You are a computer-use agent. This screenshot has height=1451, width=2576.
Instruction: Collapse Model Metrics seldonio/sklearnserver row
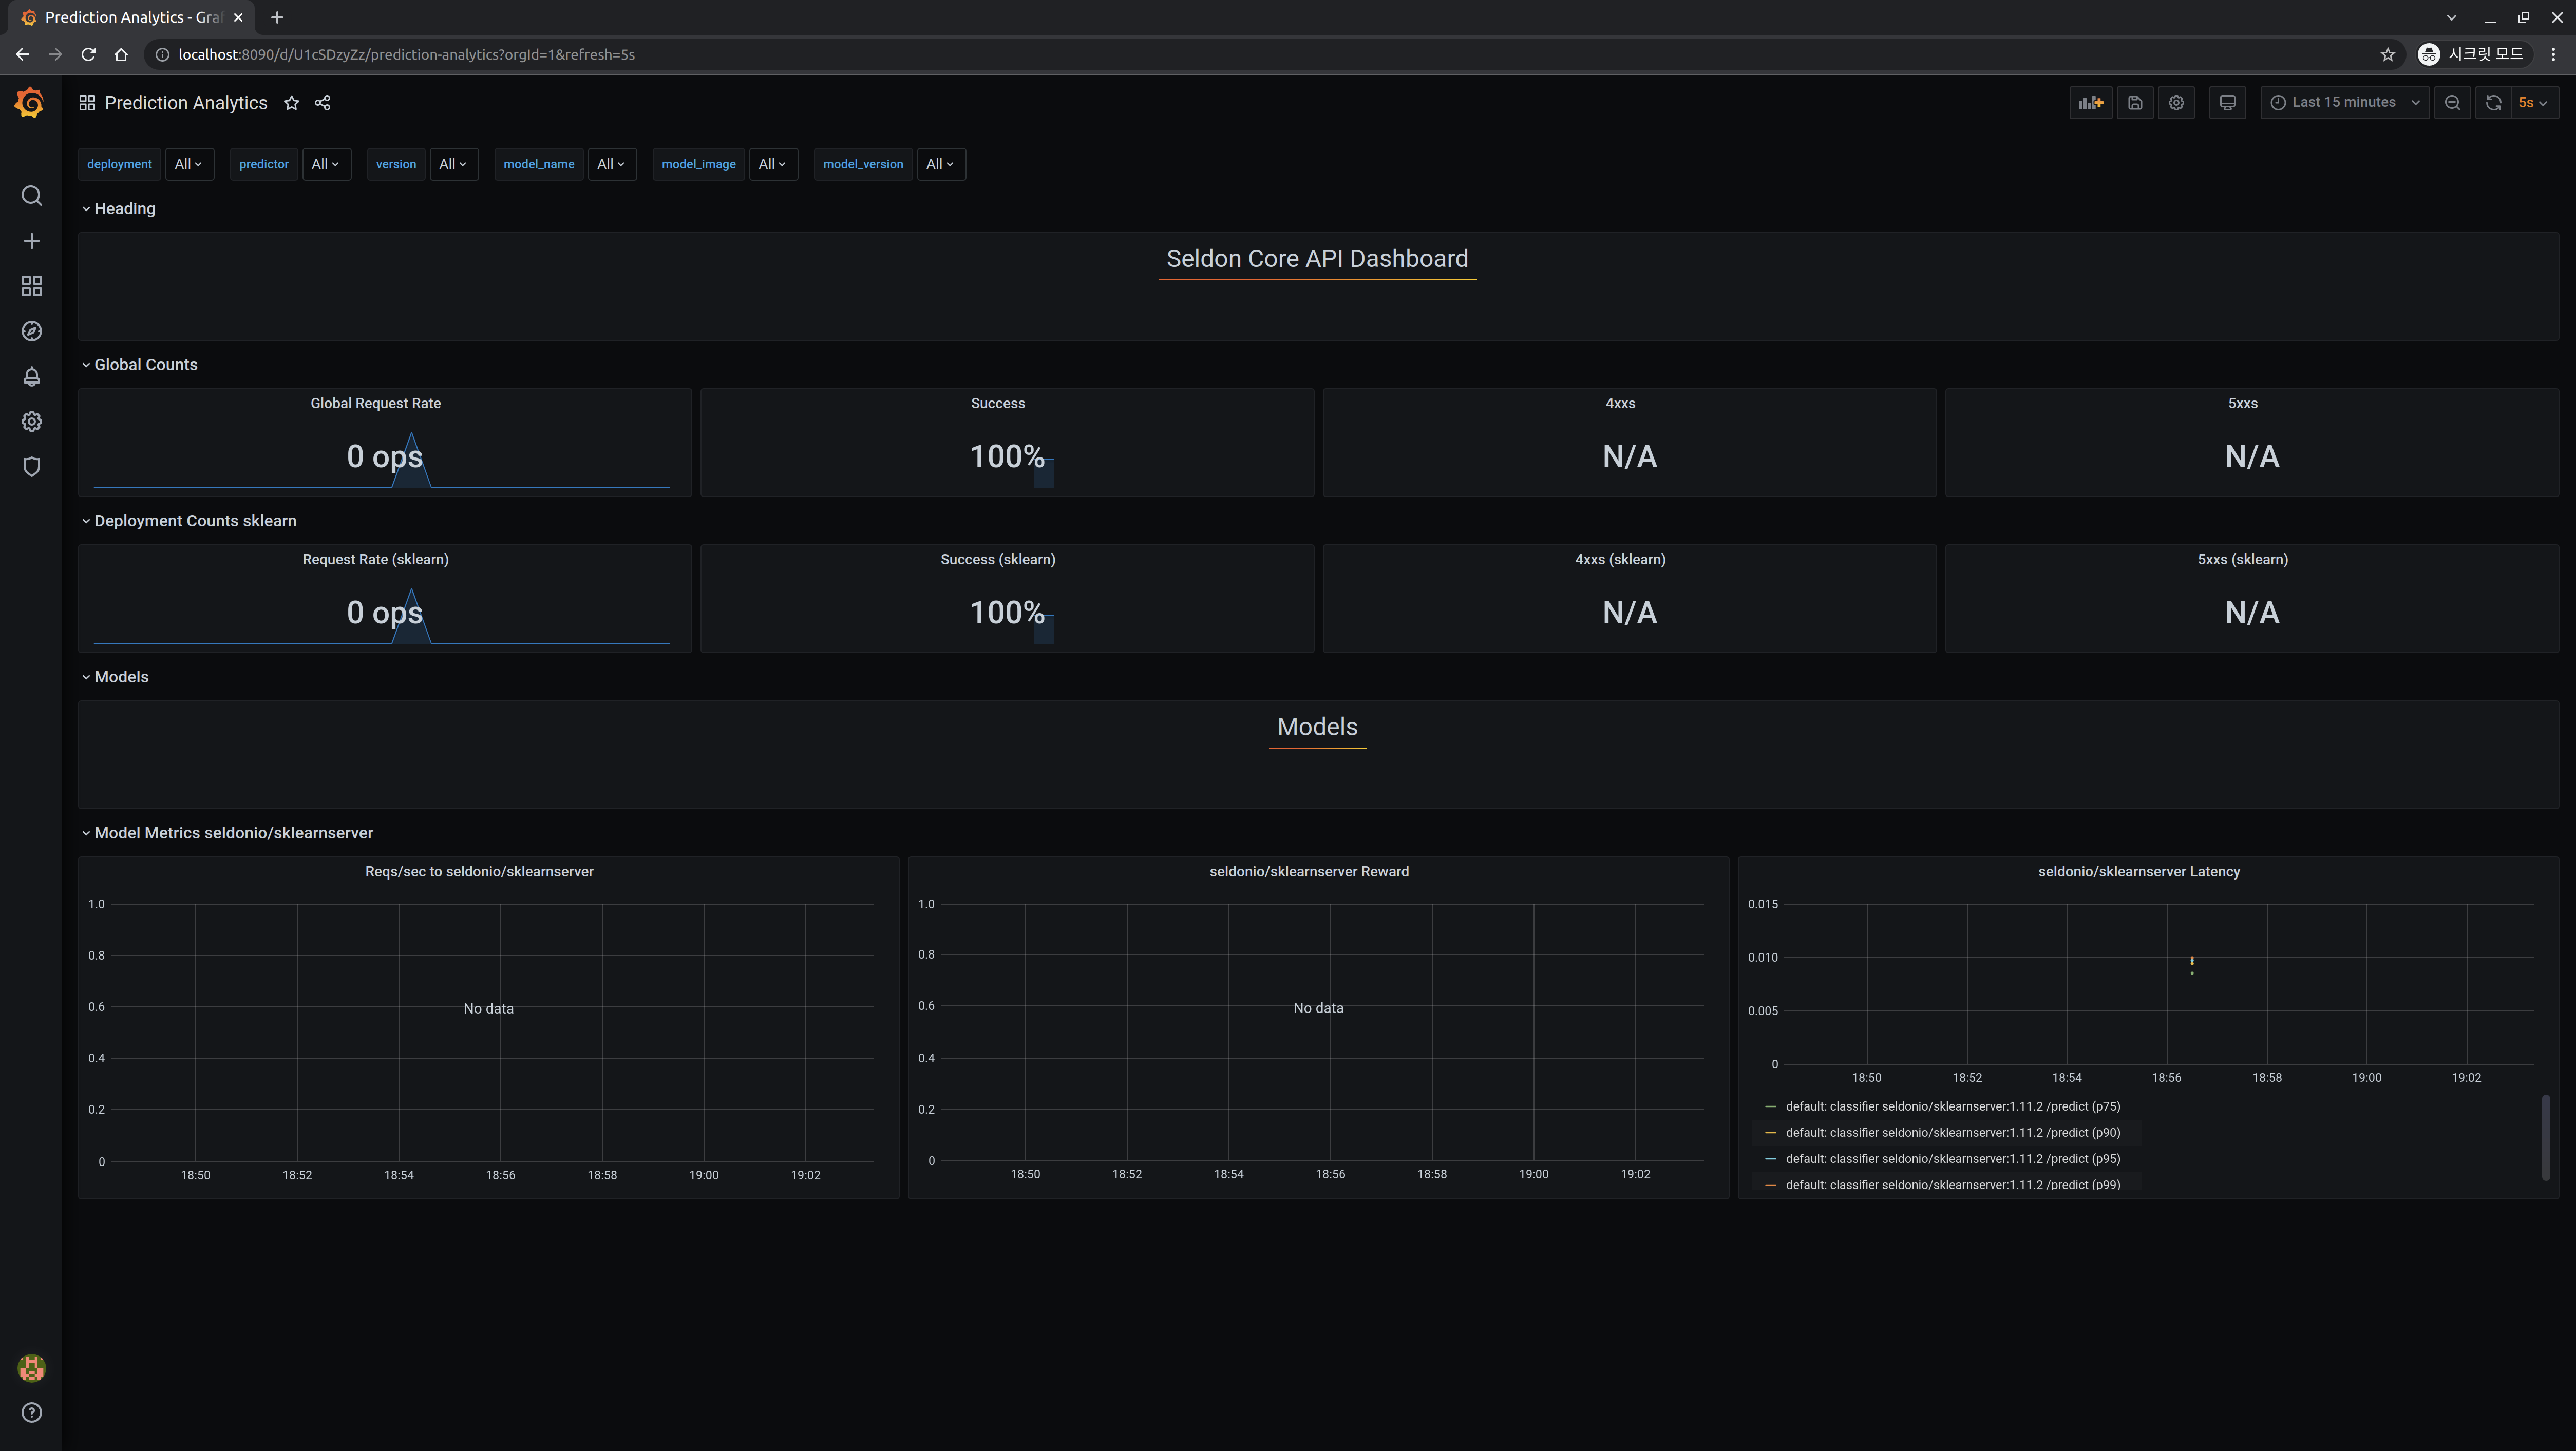point(227,833)
